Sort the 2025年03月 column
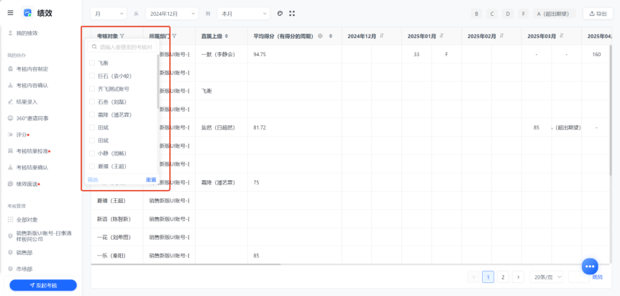The height and width of the screenshot is (296, 620). pyautogui.click(x=562, y=35)
